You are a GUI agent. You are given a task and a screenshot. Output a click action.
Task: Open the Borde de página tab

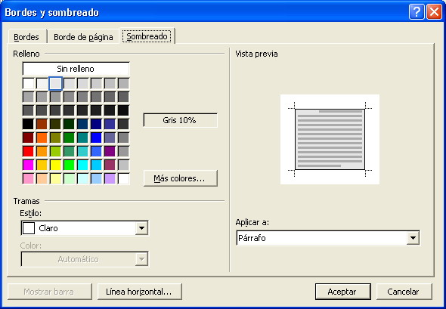83,37
